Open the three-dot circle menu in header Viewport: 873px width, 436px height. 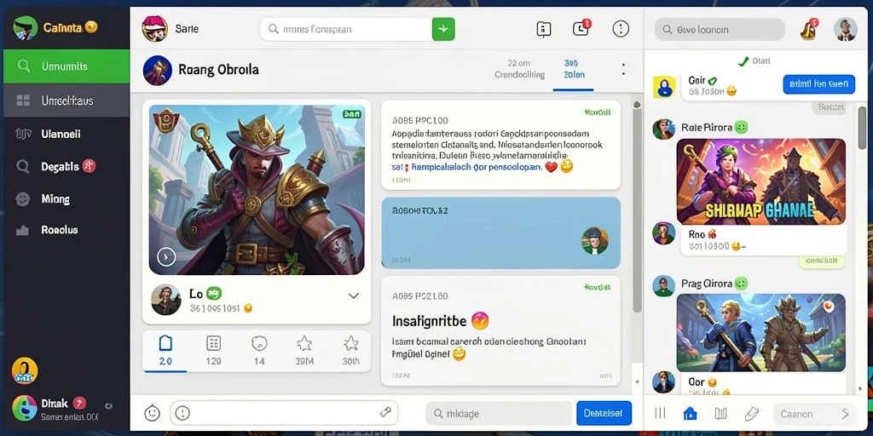point(621,29)
